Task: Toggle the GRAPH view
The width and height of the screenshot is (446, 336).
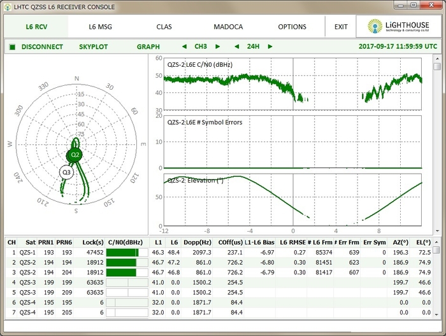Action: [148, 46]
